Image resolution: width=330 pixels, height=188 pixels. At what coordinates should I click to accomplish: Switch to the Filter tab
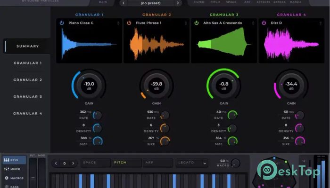pyautogui.click(x=199, y=2)
